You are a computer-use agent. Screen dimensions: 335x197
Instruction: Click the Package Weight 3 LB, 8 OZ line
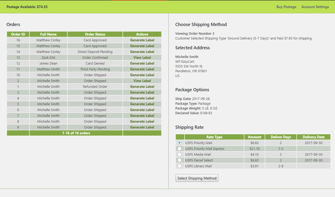coord(196,108)
